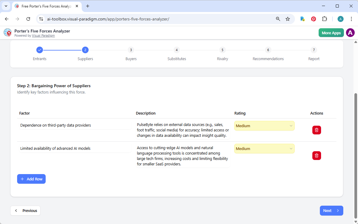Select the completed Entrants step checkmark
This screenshot has width=358, height=224.
tap(40, 50)
